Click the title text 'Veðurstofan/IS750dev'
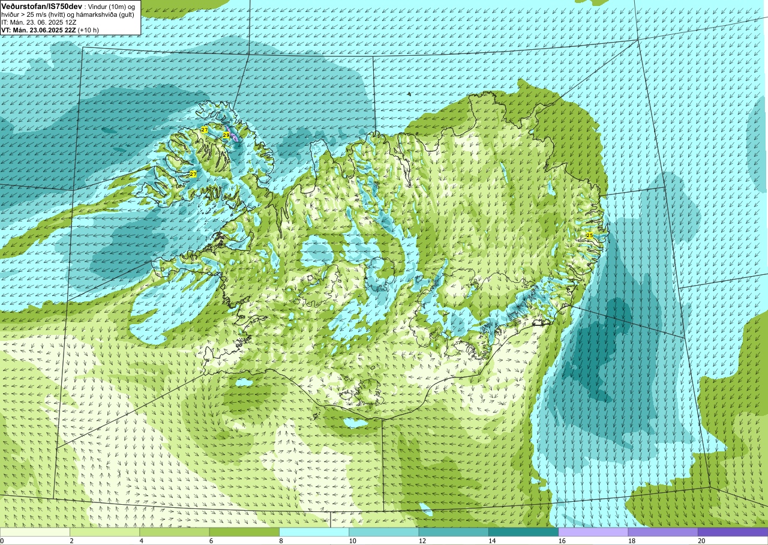 pos(42,5)
